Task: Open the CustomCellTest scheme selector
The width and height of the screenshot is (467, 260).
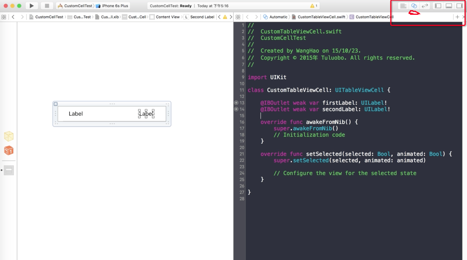Action: click(x=75, y=6)
